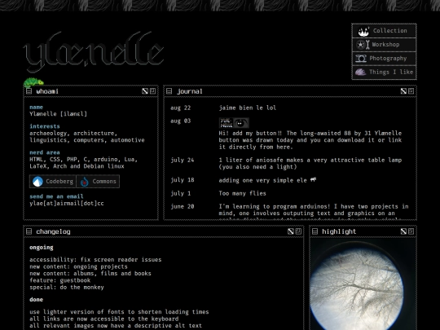Click the 'highlight' window title

click(x=339, y=231)
